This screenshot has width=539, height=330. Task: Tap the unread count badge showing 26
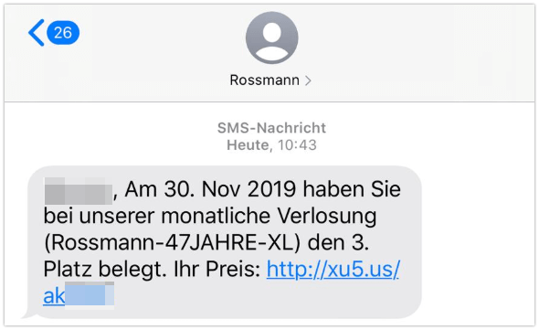63,33
